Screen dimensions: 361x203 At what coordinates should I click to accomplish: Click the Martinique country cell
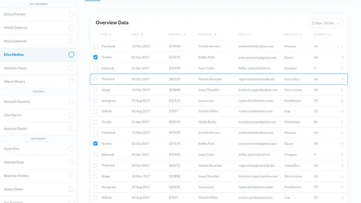coord(292,122)
